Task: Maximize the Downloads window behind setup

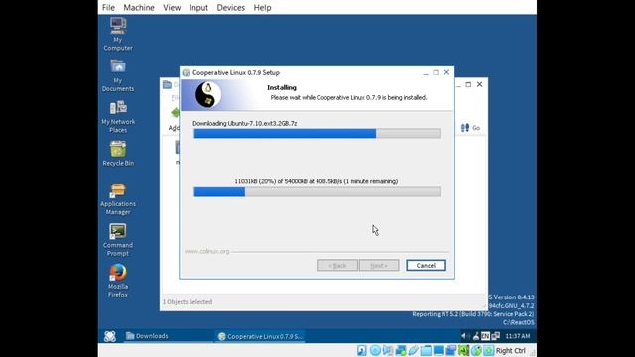Action: [468, 84]
